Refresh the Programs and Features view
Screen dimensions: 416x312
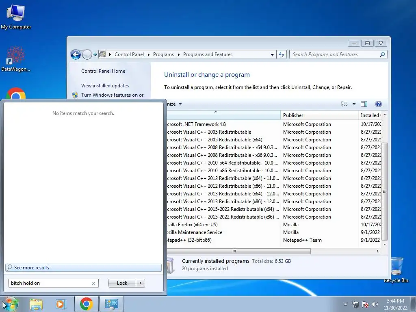click(282, 55)
